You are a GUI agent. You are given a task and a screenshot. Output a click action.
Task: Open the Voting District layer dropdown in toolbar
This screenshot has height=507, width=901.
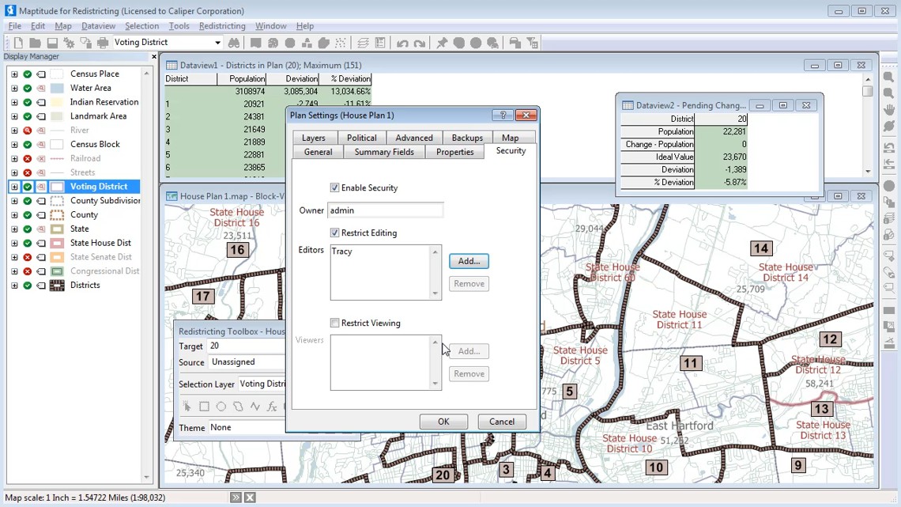[217, 43]
